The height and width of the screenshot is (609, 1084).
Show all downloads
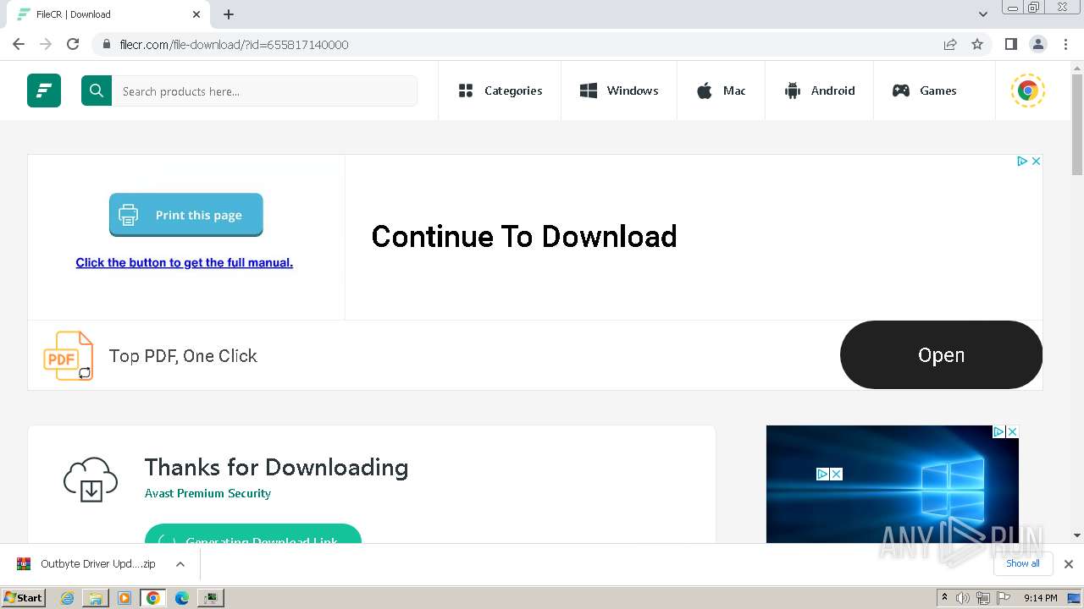coord(1023,563)
